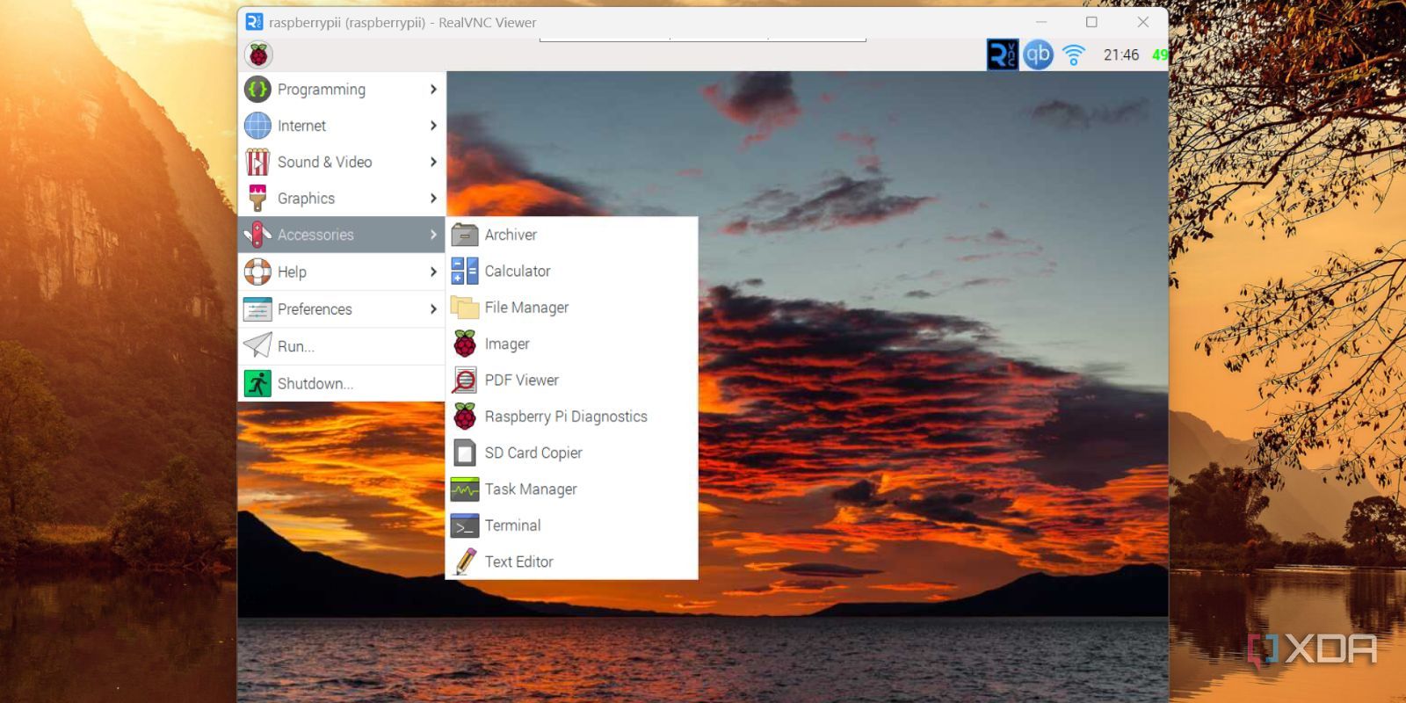Click the Help lifebuoy icon
Viewport: 1406px width, 703px height.
(257, 272)
